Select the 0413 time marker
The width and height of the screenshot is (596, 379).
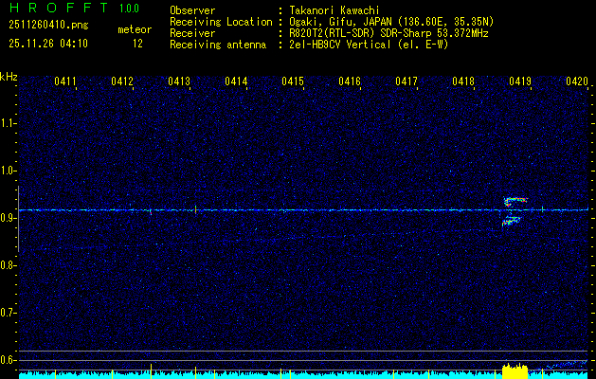pos(179,82)
